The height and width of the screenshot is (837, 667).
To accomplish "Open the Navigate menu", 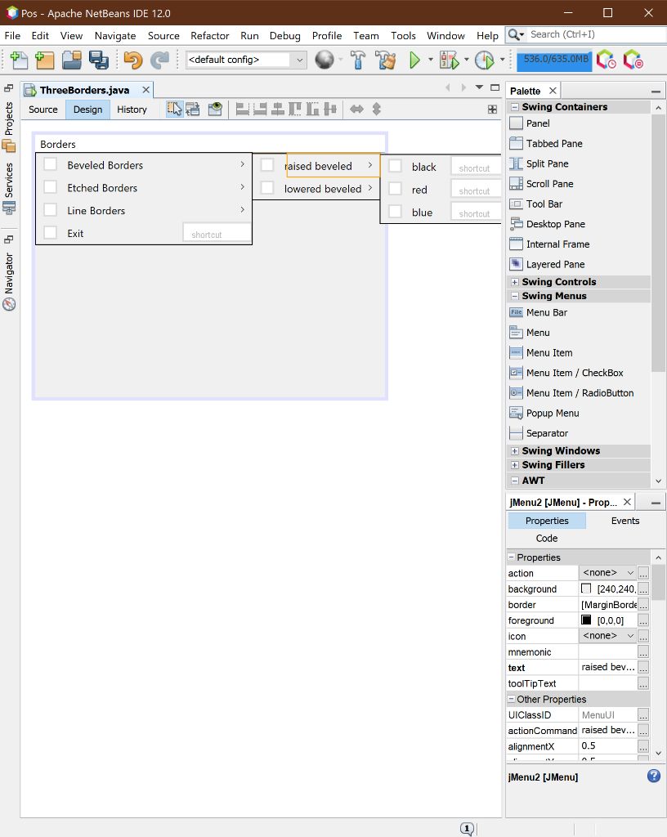I will click(x=115, y=36).
